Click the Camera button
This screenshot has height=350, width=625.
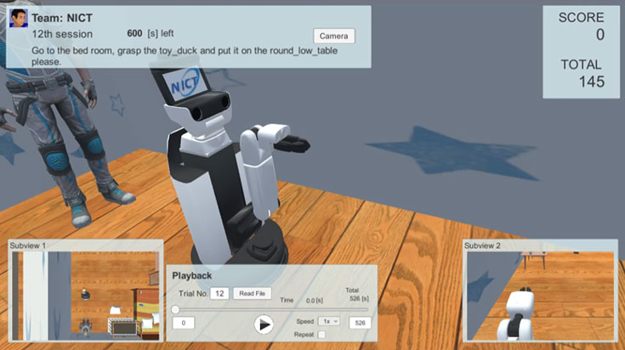click(x=333, y=36)
